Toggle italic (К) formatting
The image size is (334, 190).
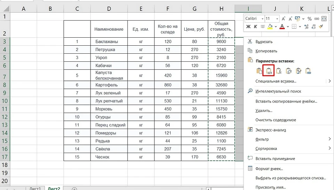click(x=256, y=26)
